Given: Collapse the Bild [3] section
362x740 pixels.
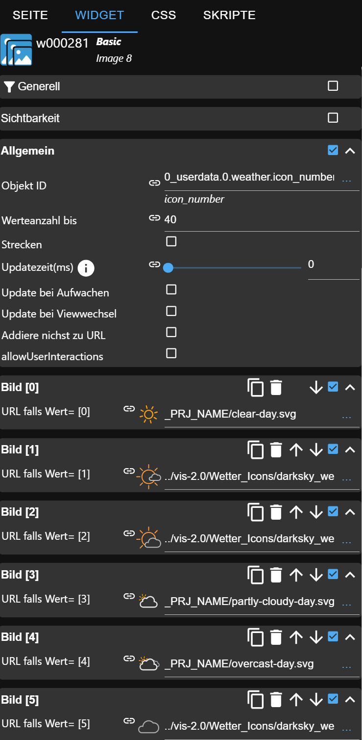Looking at the screenshot, I should [x=350, y=575].
